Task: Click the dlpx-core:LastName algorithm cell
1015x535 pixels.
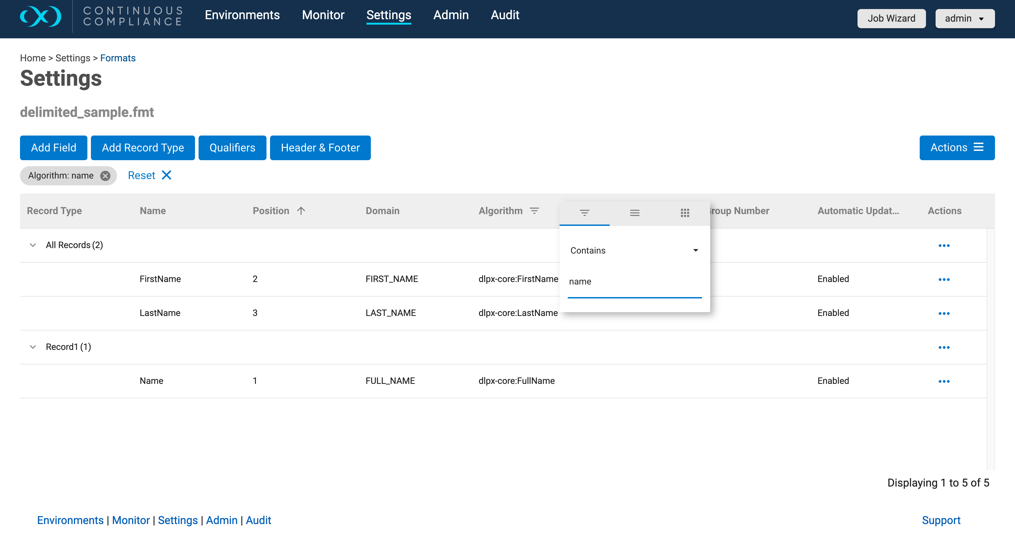Action: click(x=518, y=313)
